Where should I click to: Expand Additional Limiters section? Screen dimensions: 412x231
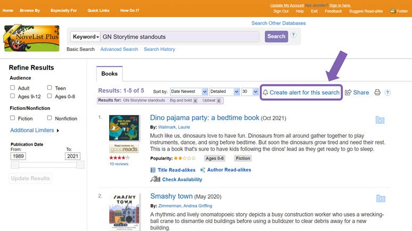tap(35, 130)
